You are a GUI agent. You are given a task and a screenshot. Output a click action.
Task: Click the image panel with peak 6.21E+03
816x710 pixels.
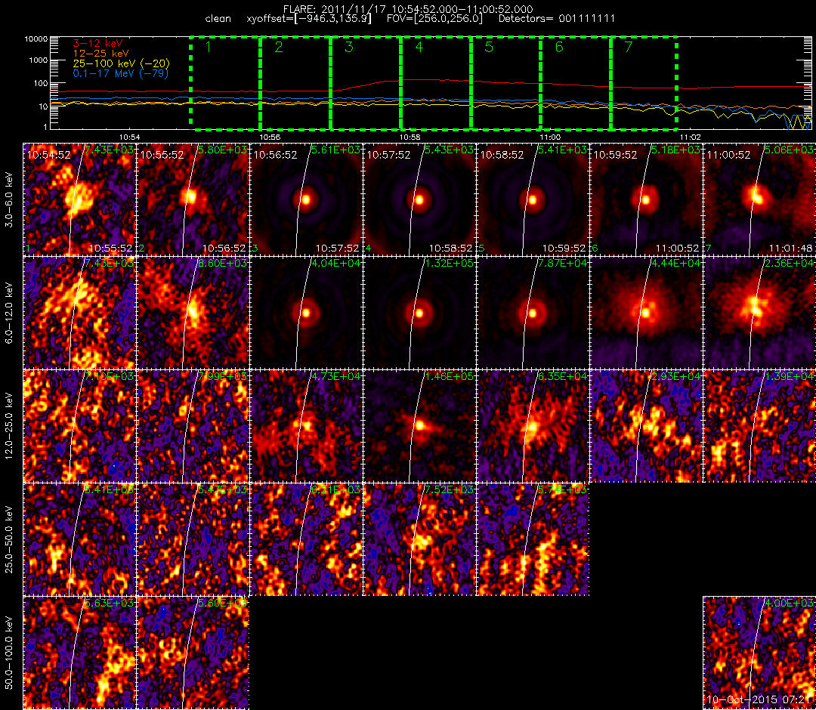[306, 540]
